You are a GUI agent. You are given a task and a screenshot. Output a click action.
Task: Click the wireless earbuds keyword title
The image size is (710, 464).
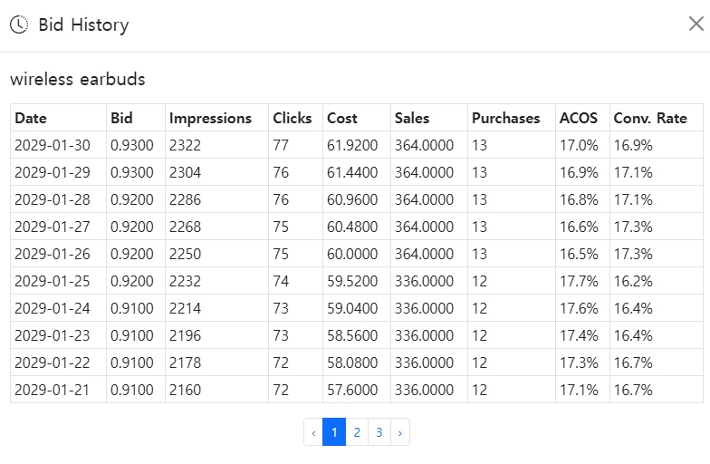pyautogui.click(x=78, y=80)
